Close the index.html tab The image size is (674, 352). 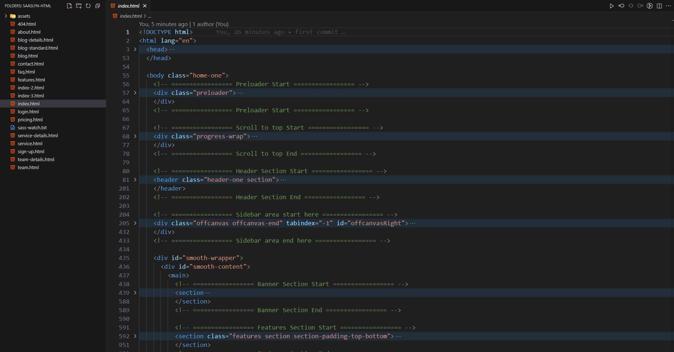145,6
